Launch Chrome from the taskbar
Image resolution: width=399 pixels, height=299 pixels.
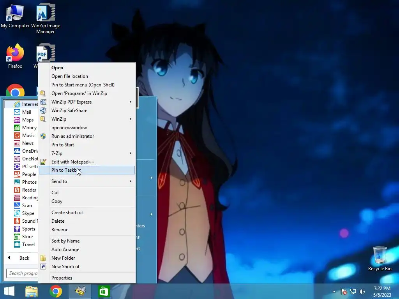click(x=56, y=291)
